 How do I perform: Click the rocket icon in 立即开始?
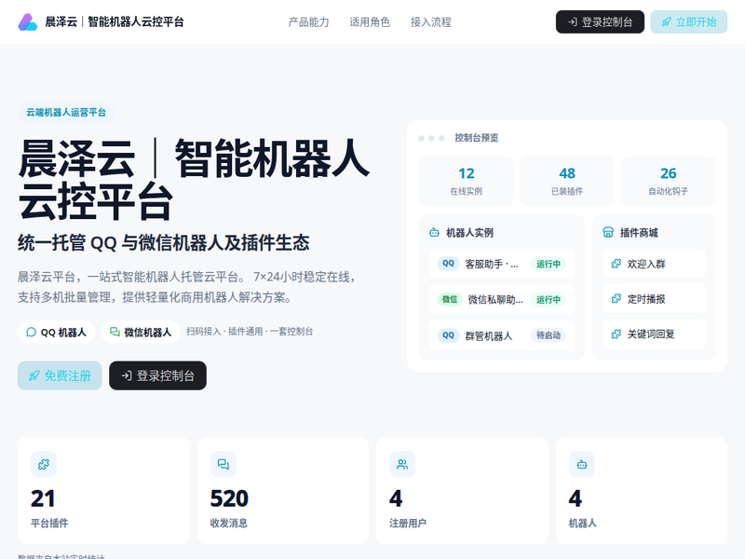(x=667, y=21)
